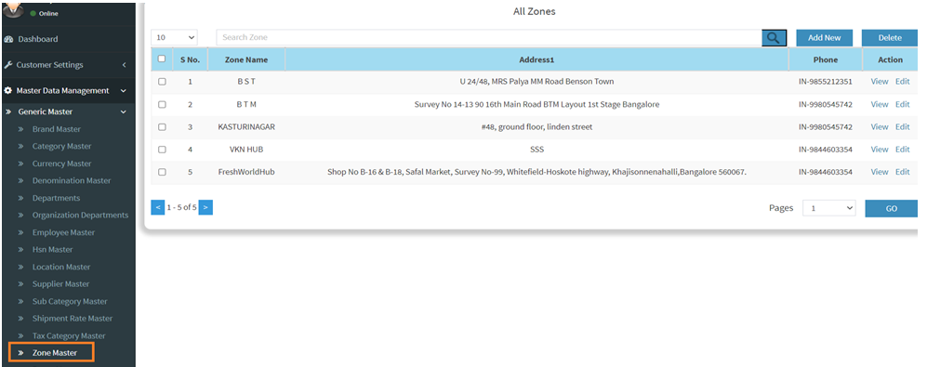
Task: Open Shipment Rate Master
Action: coord(73,319)
